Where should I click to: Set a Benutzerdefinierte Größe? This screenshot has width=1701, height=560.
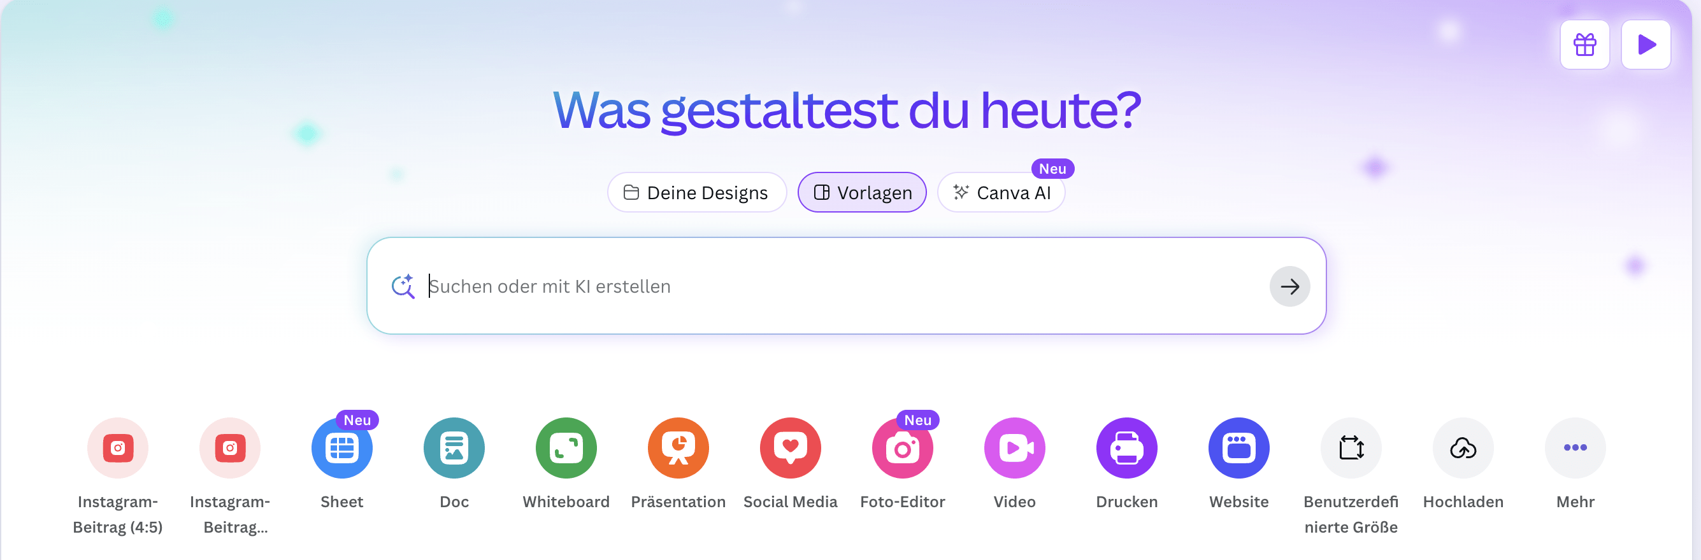tap(1351, 448)
